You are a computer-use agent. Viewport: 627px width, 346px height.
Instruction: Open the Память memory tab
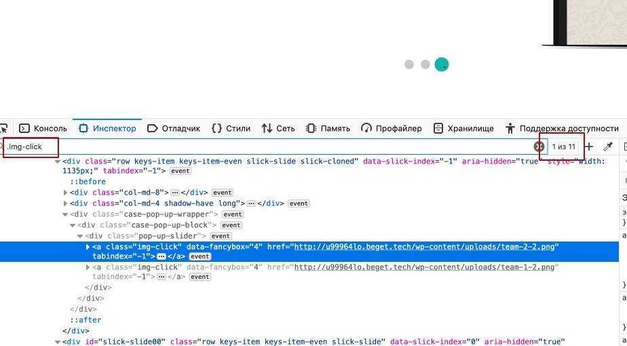(x=328, y=128)
